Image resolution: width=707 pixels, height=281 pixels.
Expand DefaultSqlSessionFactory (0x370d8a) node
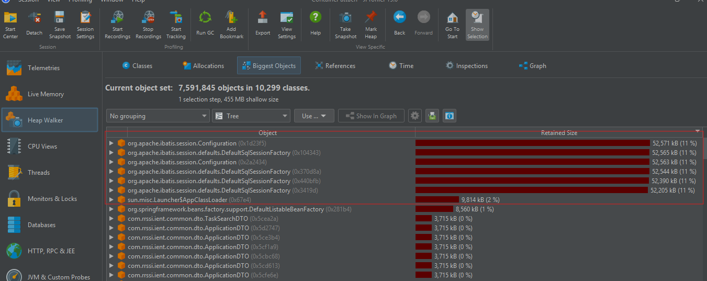tap(111, 172)
